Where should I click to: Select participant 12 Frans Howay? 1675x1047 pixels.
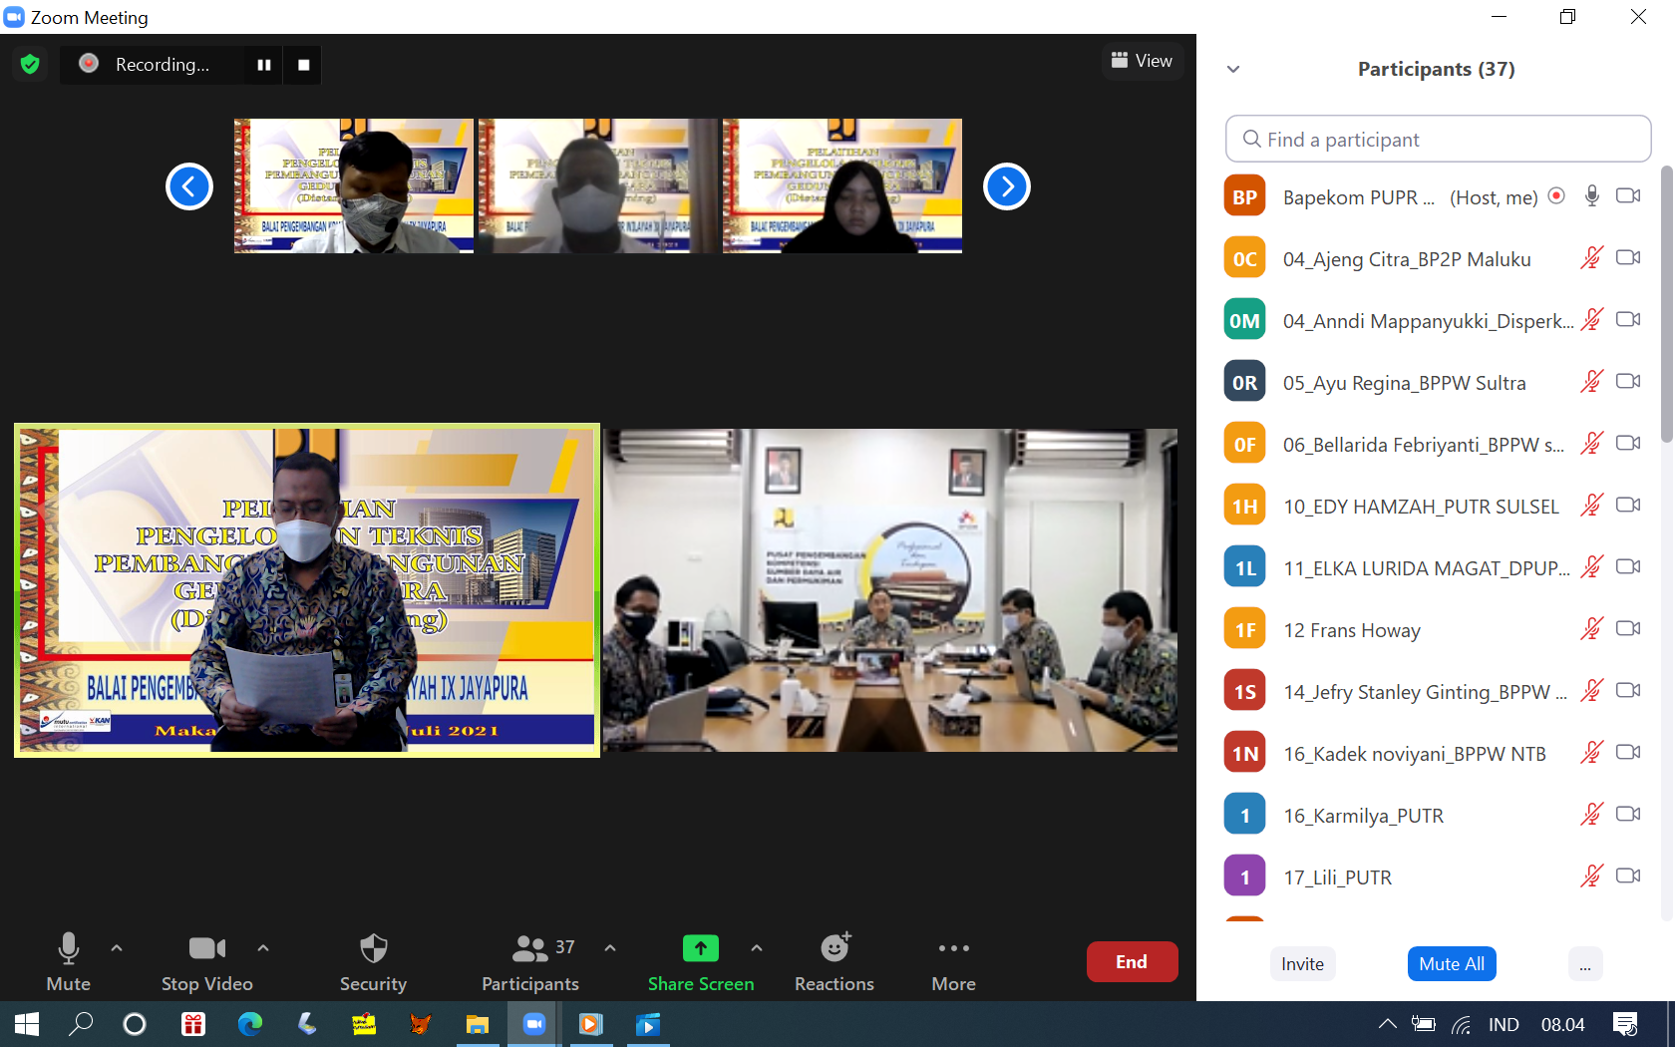pos(1436,629)
